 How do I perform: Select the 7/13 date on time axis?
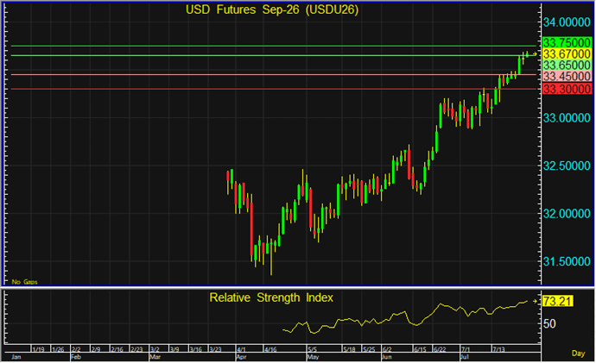(499, 349)
